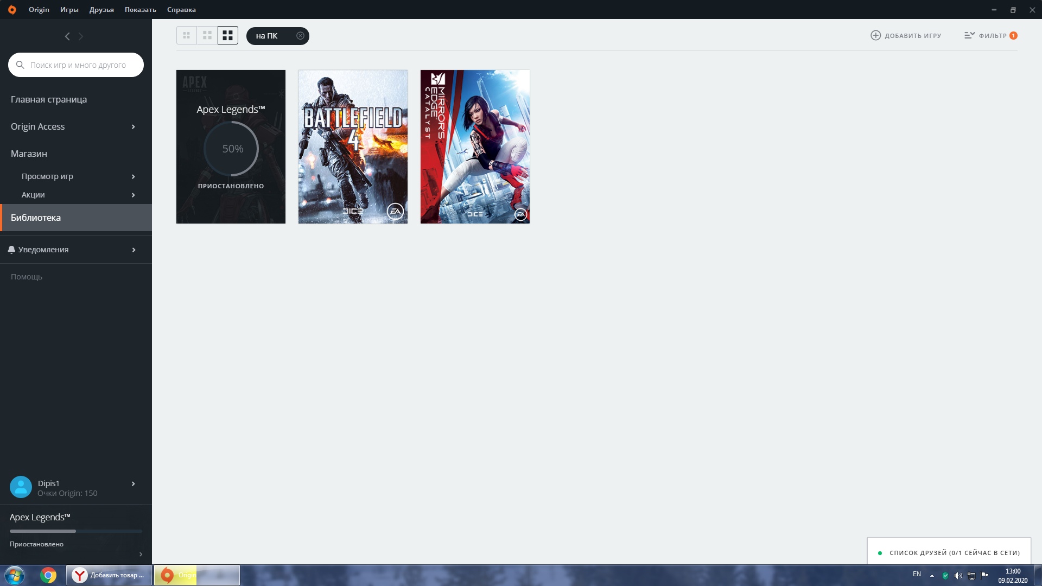Show hidden tray icons arrow
This screenshot has height=586, width=1042.
click(x=932, y=576)
